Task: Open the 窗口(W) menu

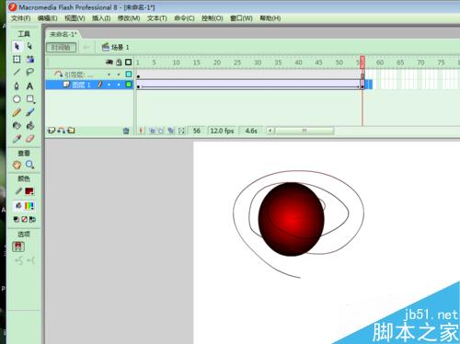Action: (x=241, y=18)
